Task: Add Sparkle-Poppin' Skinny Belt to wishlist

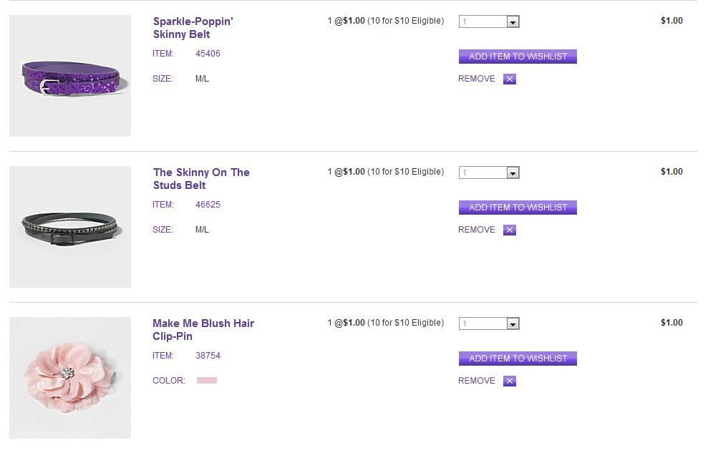Action: (518, 57)
